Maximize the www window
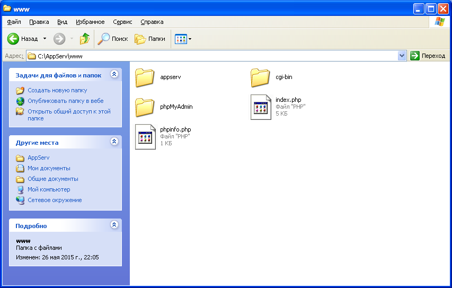The image size is (452, 288). pyautogui.click(x=431, y=9)
